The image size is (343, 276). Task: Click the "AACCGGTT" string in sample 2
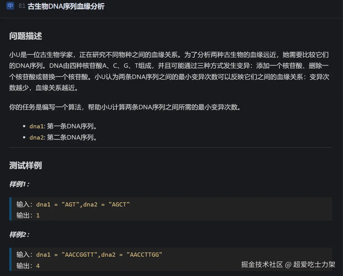[x=79, y=255]
